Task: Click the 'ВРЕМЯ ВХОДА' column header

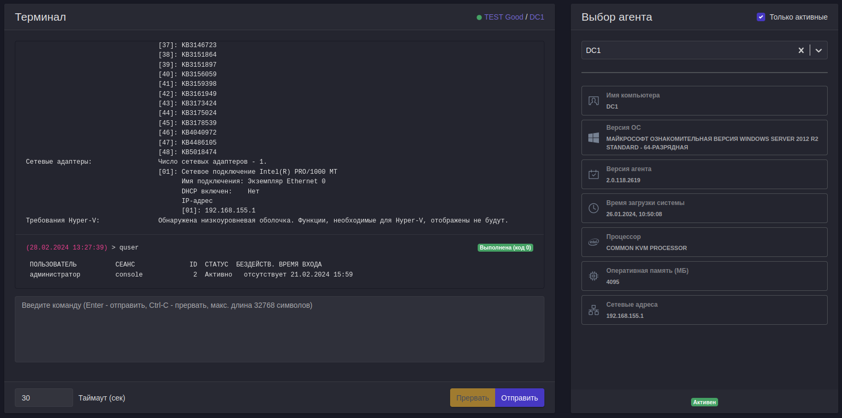Action: tap(300, 264)
